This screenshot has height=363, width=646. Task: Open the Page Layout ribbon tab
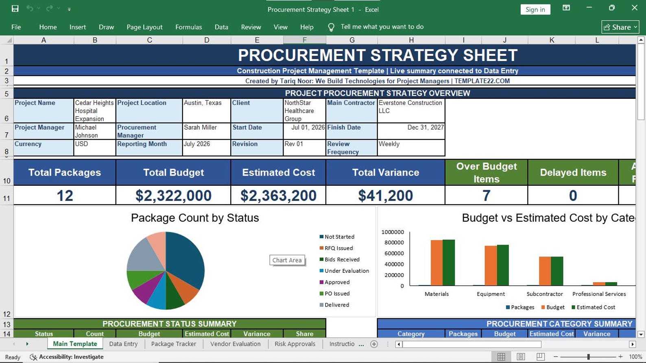(144, 27)
